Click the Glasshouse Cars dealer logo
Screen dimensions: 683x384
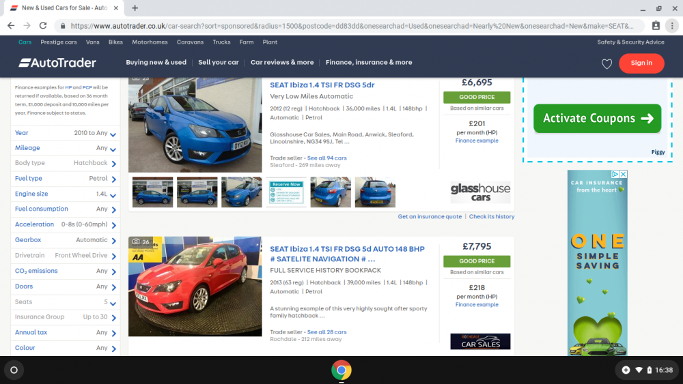[480, 192]
